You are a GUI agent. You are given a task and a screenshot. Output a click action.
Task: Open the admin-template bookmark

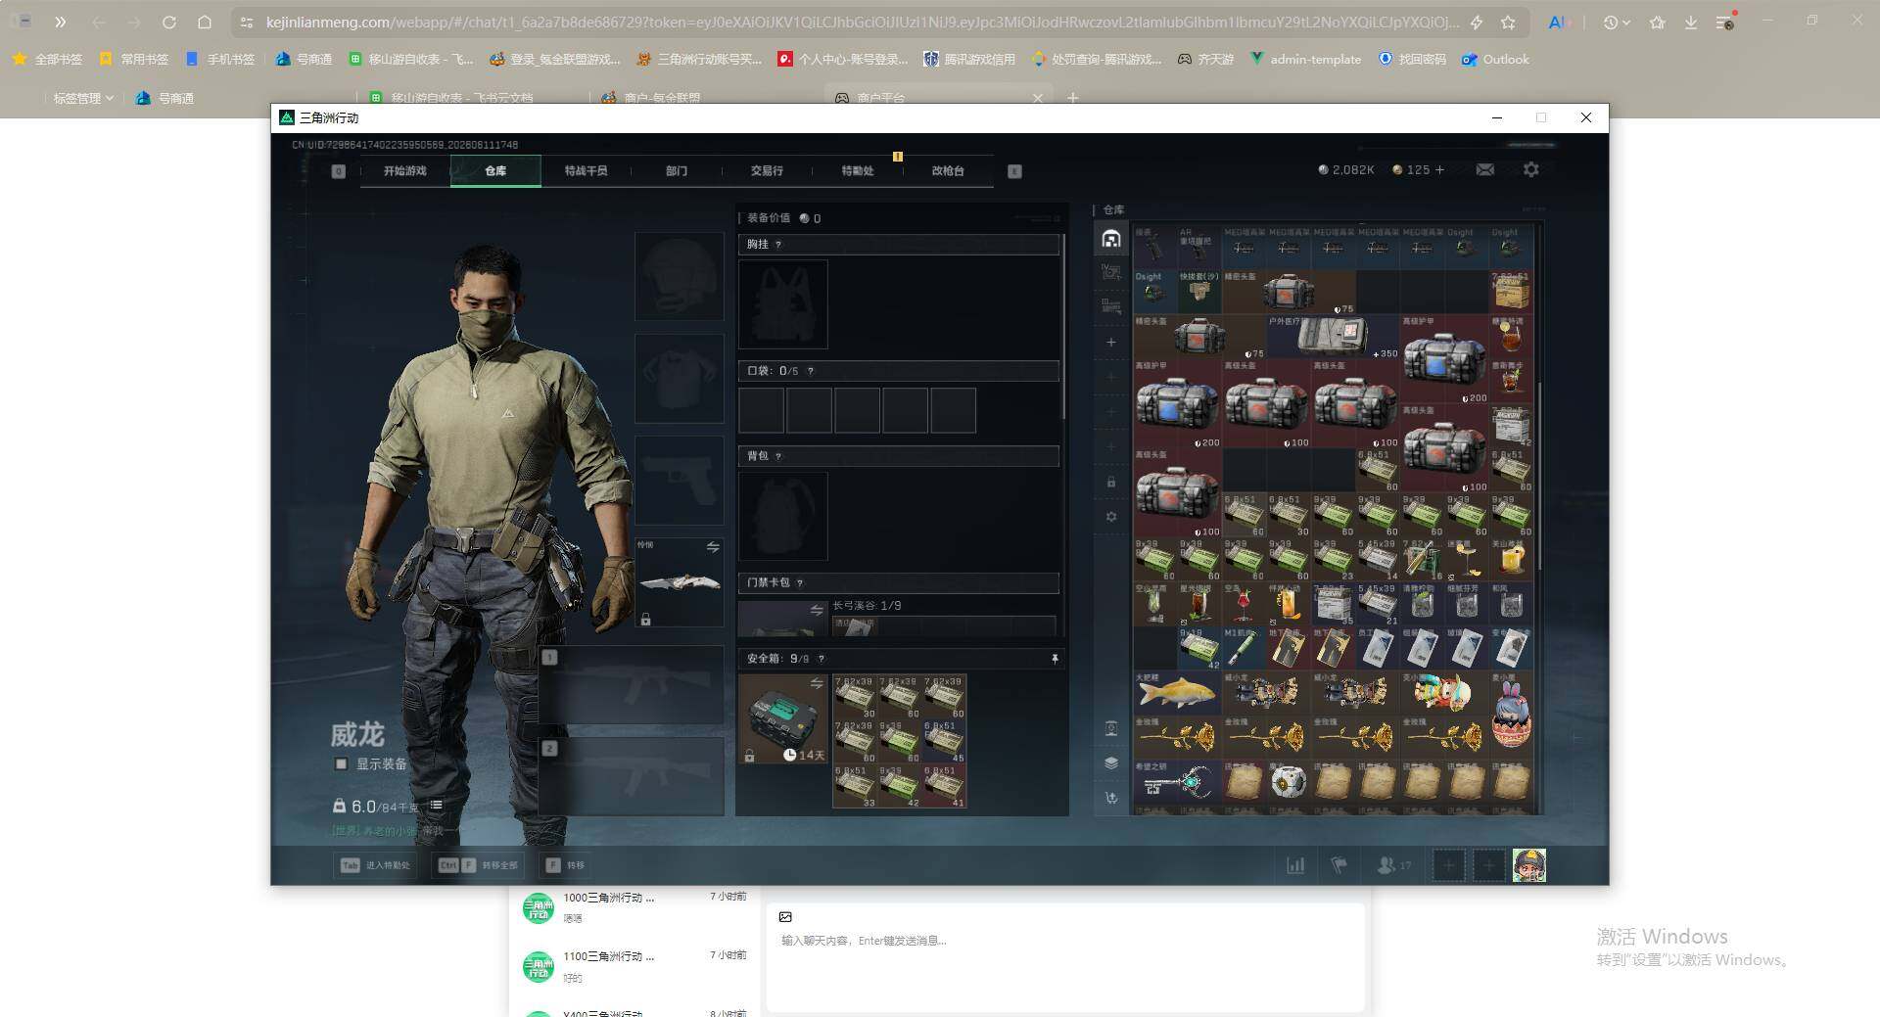(1305, 60)
